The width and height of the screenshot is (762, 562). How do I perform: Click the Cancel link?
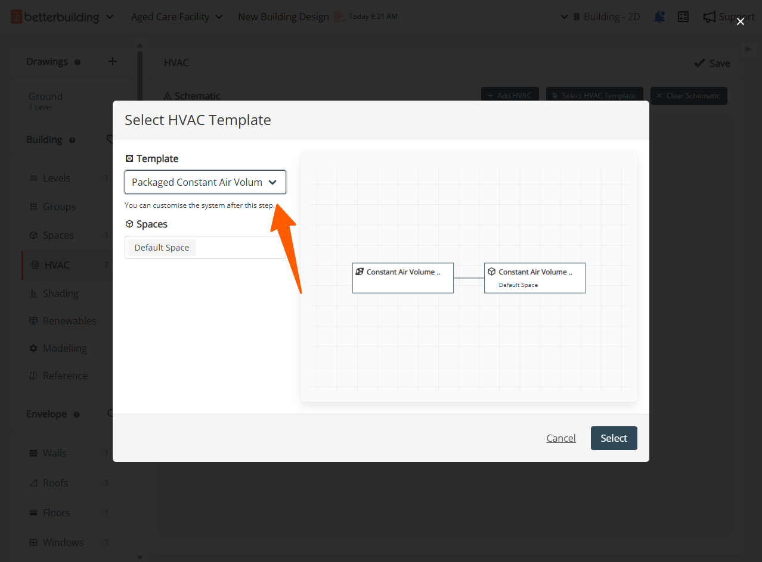click(560, 438)
